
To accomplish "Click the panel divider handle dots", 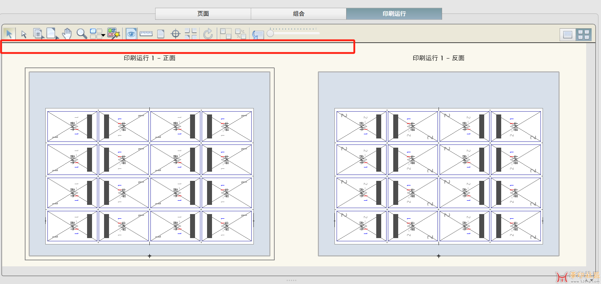I will (x=291, y=280).
